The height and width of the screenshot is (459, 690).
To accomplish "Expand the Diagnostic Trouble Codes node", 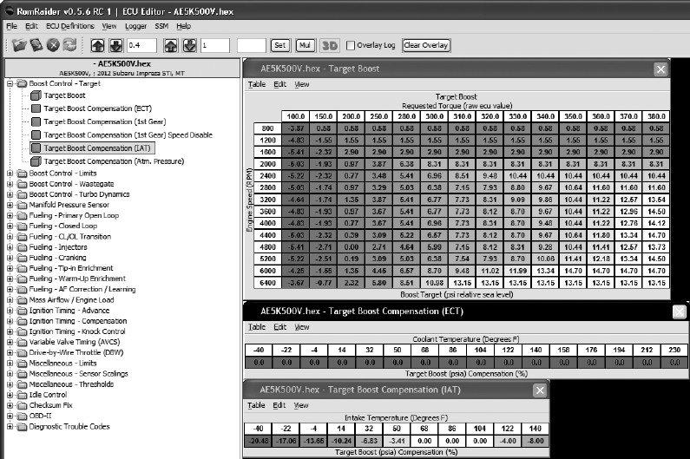I will [10, 427].
